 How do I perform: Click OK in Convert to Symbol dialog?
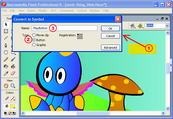click(x=111, y=28)
